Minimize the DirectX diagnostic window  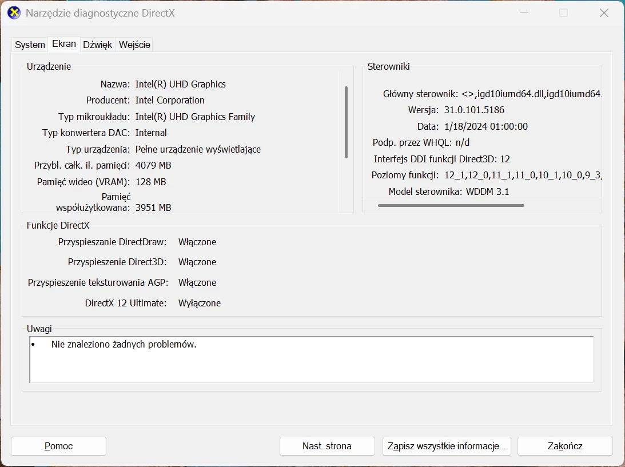coord(523,13)
